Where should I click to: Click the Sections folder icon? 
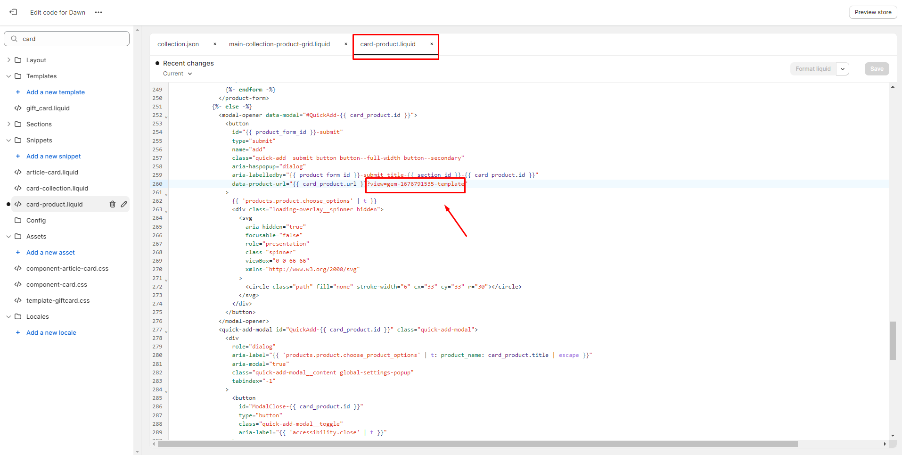(18, 124)
